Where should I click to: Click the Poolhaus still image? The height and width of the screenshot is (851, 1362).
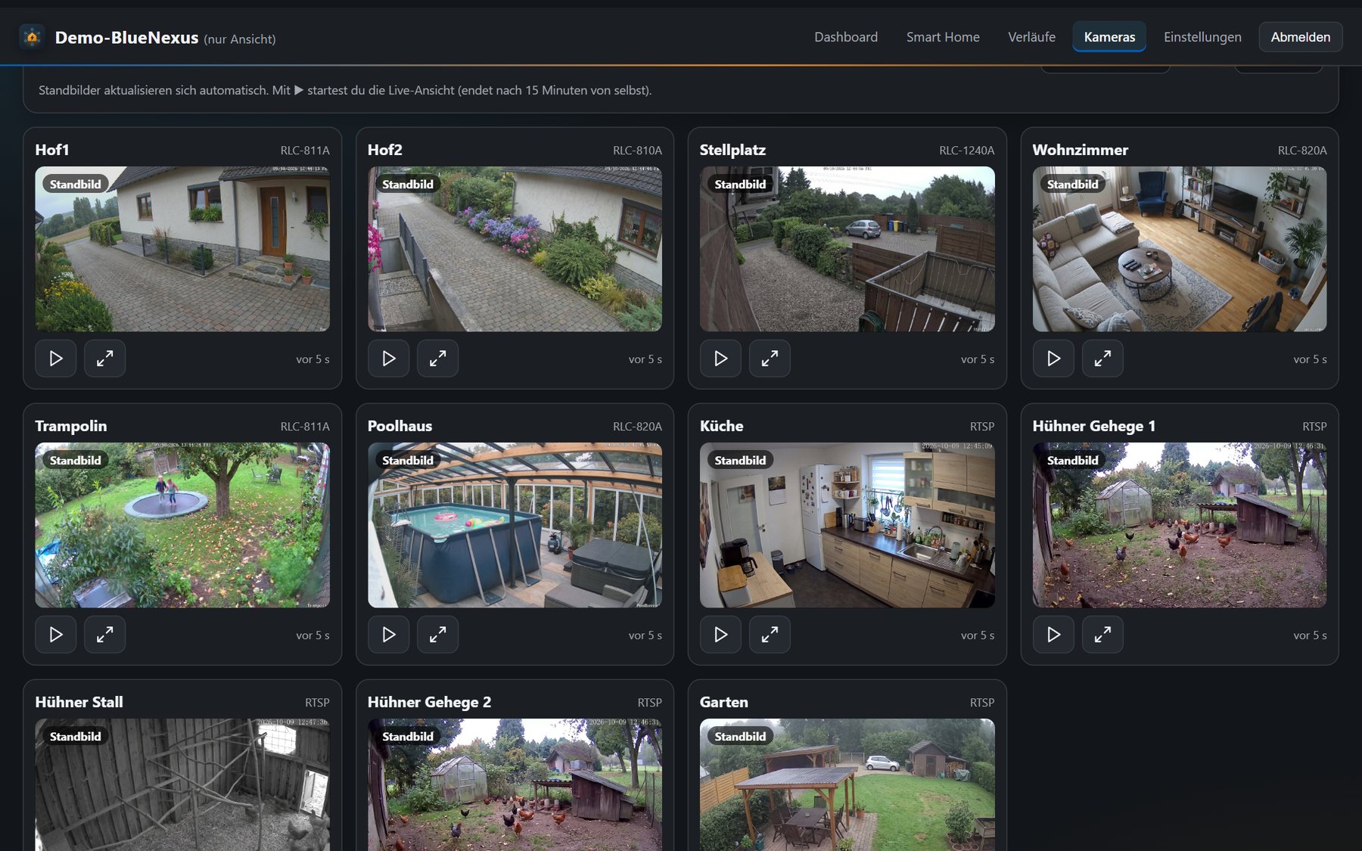point(515,525)
